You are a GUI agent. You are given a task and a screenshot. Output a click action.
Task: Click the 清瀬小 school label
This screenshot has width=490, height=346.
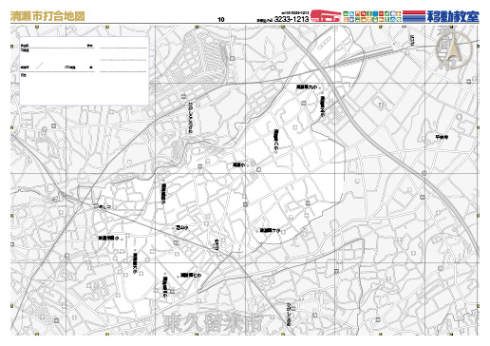pos(238,164)
